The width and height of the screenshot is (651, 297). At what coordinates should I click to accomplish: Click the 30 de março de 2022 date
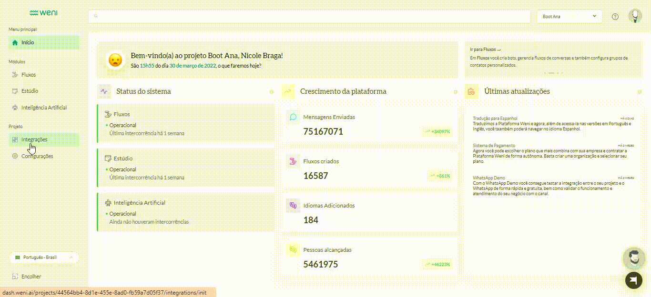[x=193, y=66]
